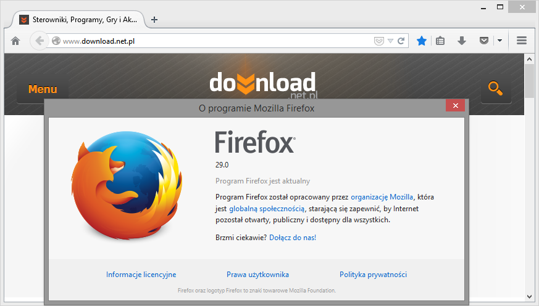
Task: Click the globe site identity icon
Action: (56, 41)
